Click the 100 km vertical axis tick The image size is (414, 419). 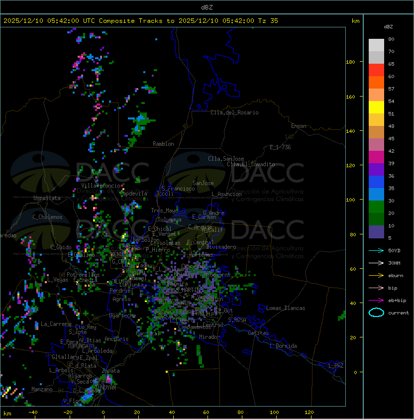350,200
